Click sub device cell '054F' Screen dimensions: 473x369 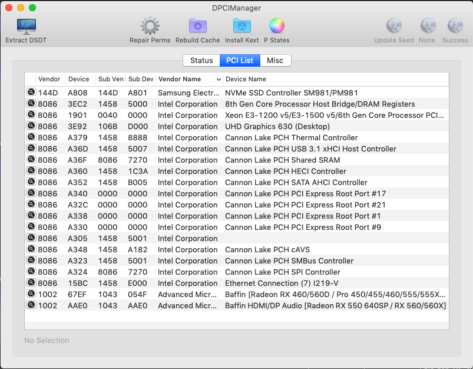(137, 294)
